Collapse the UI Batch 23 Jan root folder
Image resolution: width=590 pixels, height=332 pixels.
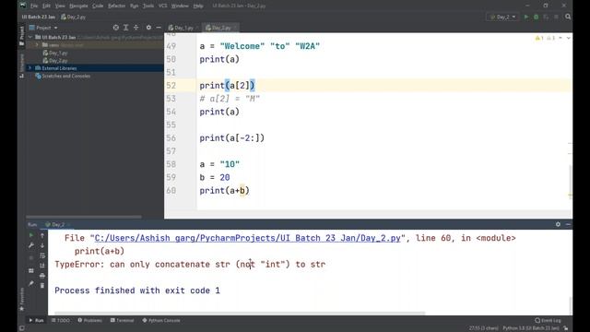click(30, 37)
